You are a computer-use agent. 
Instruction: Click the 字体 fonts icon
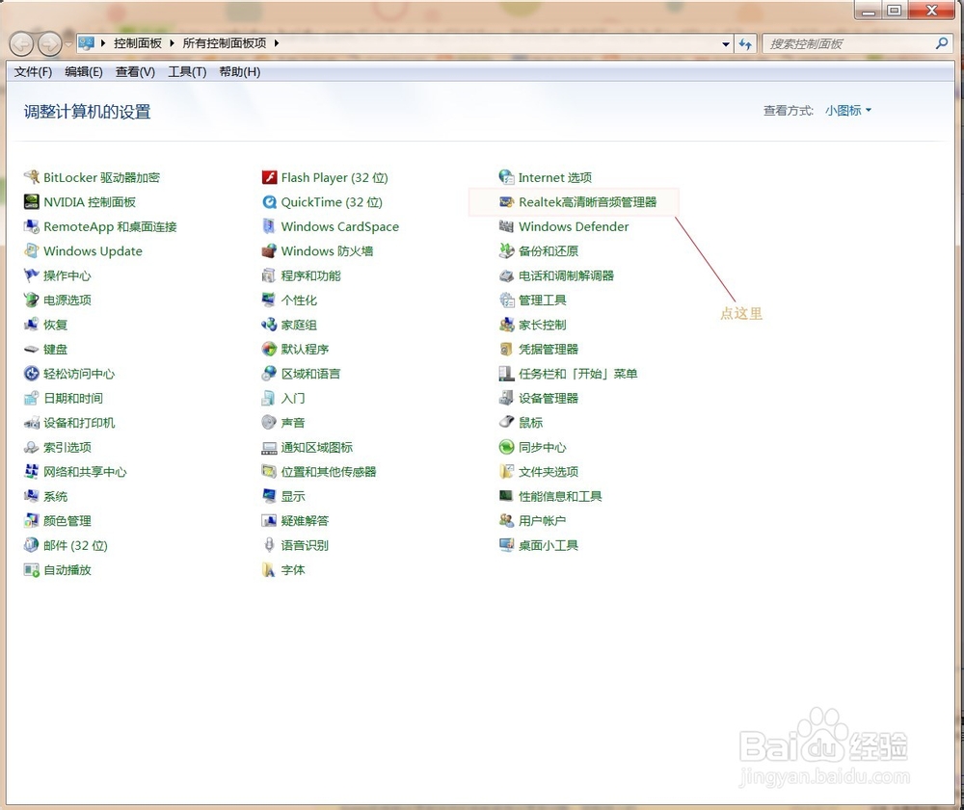click(269, 570)
